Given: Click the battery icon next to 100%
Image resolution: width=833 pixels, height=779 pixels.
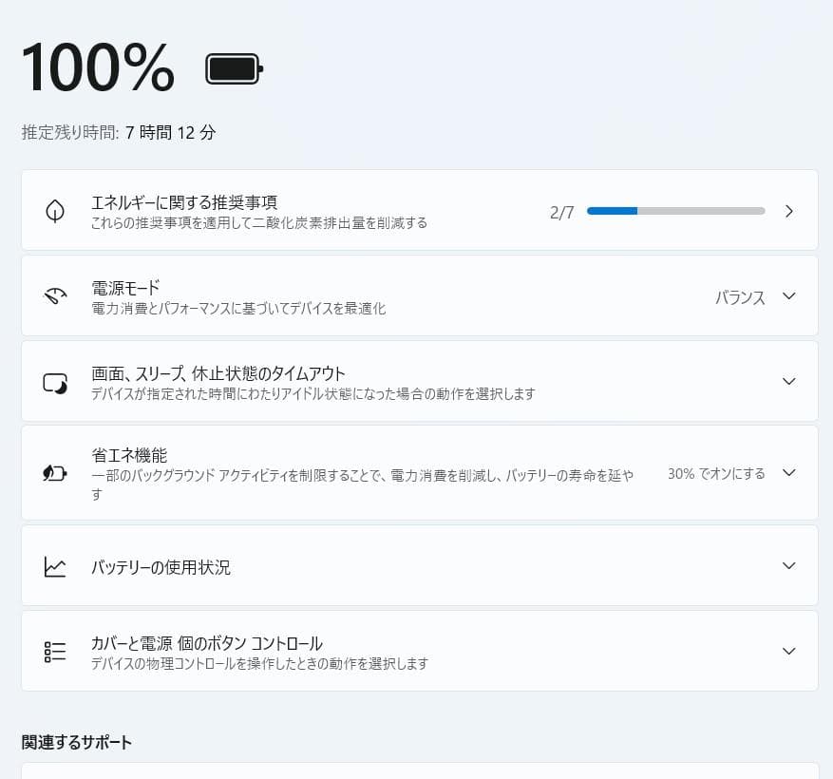Looking at the screenshot, I should pyautogui.click(x=233, y=67).
